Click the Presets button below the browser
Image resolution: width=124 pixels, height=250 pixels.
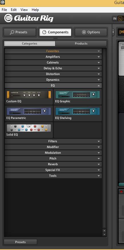[20, 242]
